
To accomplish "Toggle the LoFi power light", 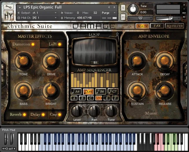I will 60,44.
